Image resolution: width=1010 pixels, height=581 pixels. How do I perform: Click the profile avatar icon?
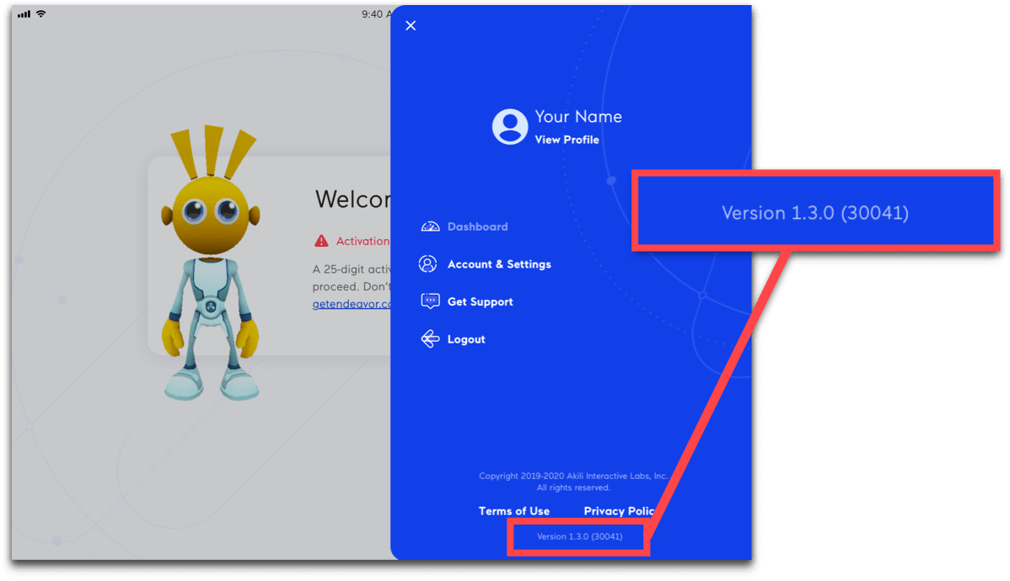pyautogui.click(x=509, y=126)
